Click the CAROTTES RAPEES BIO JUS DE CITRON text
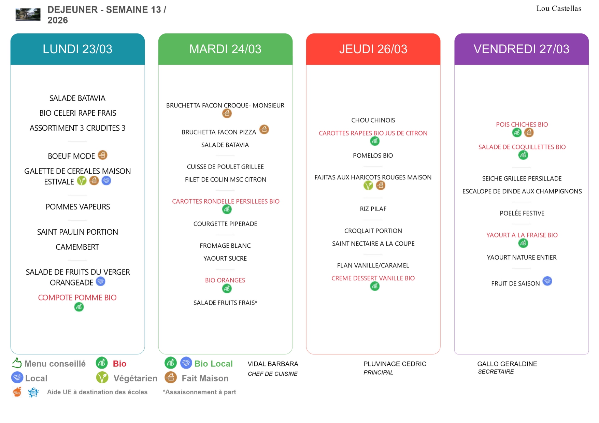599x423 pixels. click(373, 133)
